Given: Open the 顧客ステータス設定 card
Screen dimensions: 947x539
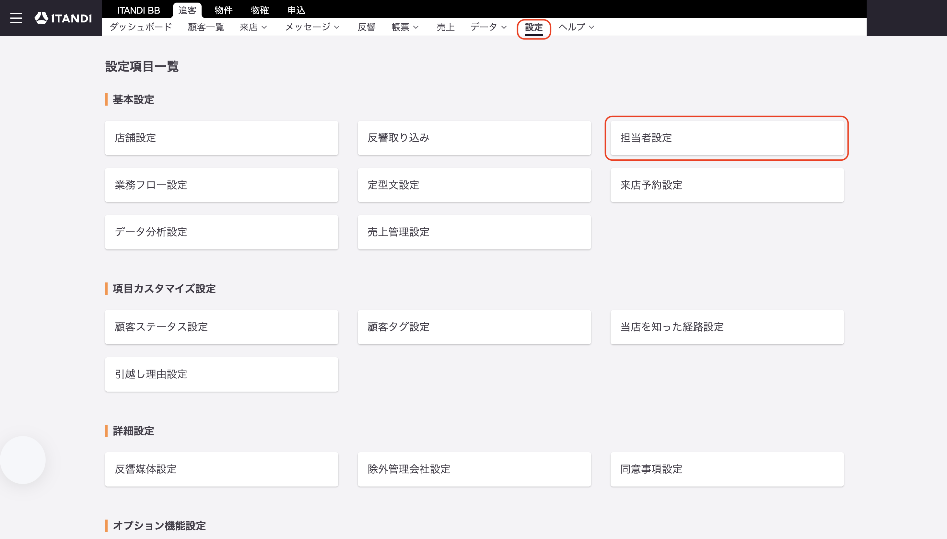Looking at the screenshot, I should pos(221,327).
